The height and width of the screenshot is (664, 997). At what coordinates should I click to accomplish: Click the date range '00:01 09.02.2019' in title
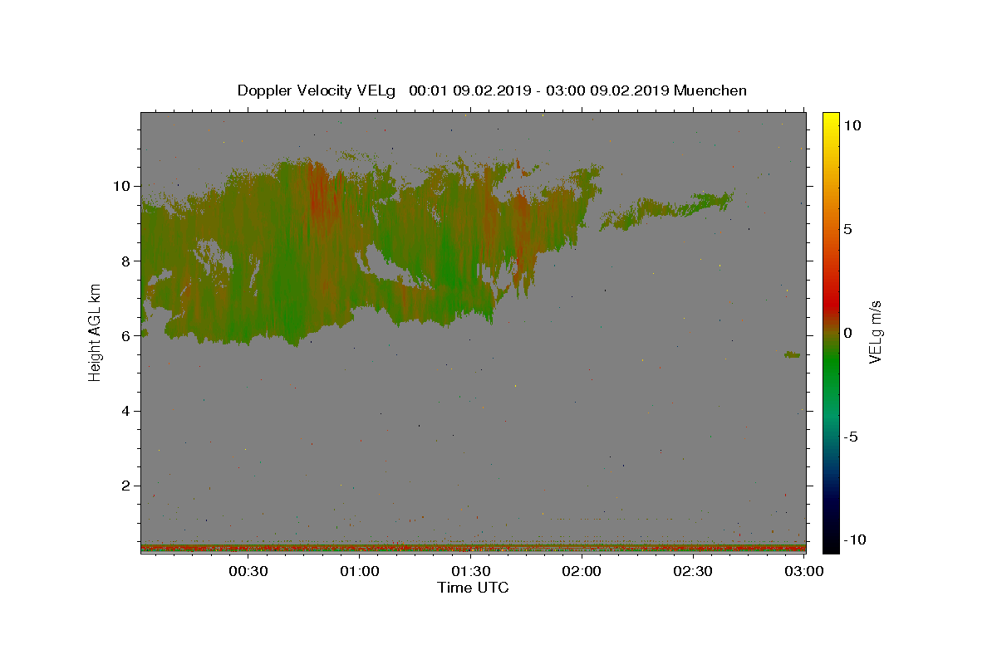(x=469, y=90)
